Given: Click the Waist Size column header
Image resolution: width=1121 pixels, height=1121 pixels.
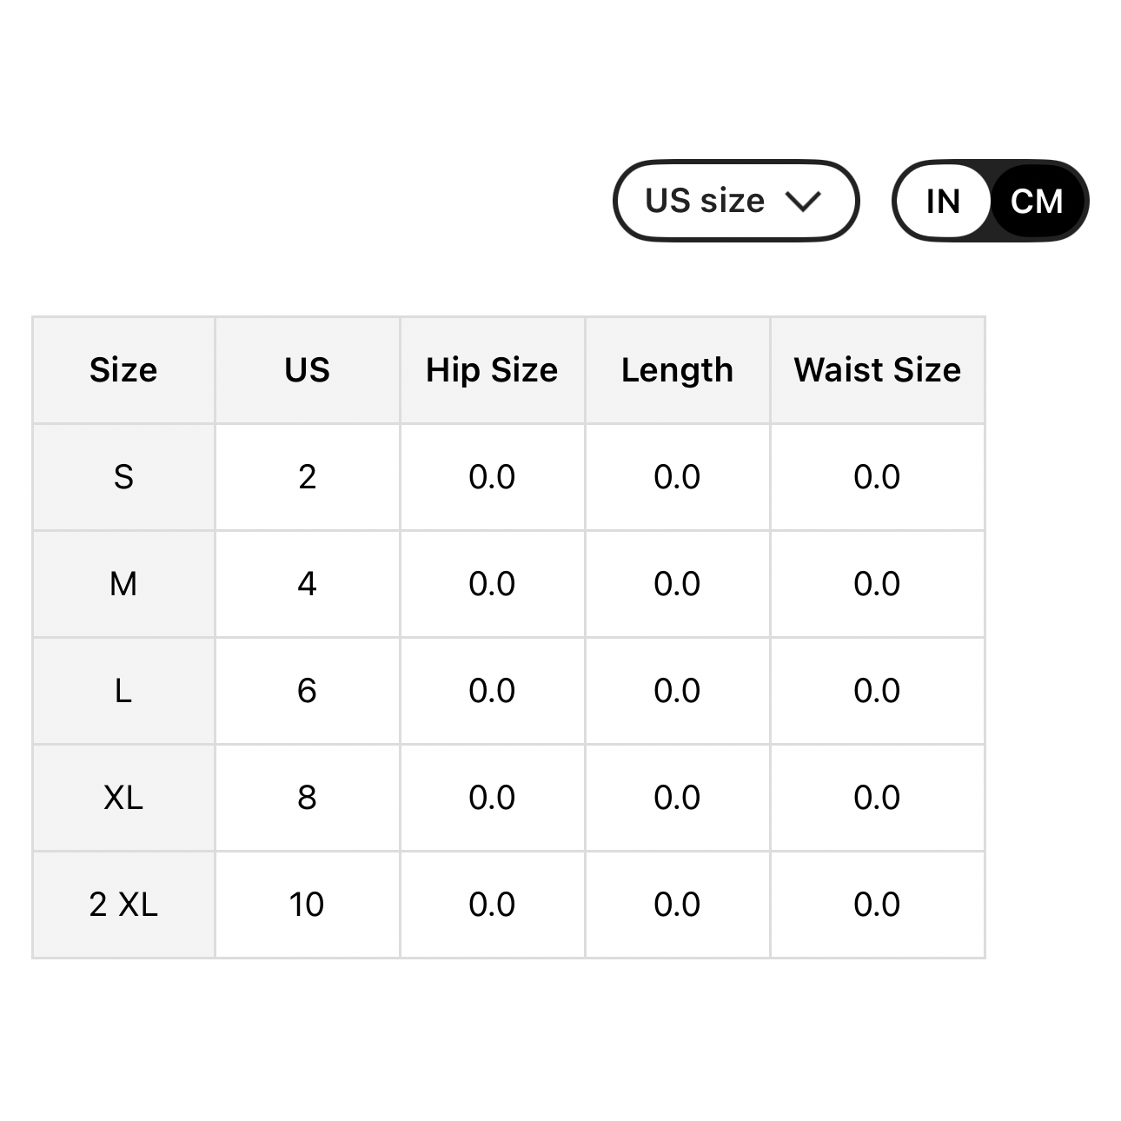Looking at the screenshot, I should point(878,370).
